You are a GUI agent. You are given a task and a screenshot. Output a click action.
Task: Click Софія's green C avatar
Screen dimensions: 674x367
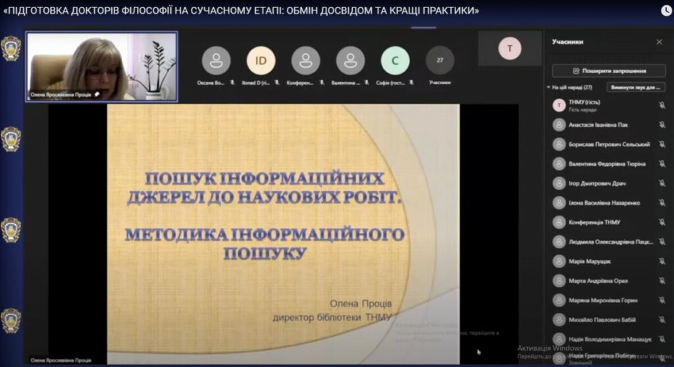[x=395, y=61]
